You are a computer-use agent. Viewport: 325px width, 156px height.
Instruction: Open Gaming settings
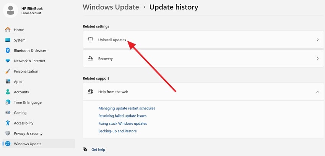[x=39, y=113]
